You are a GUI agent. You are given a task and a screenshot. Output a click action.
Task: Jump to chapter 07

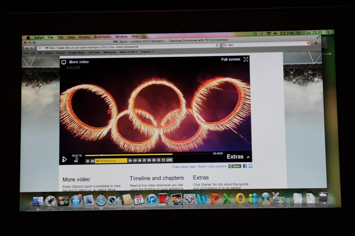[x=145, y=160]
